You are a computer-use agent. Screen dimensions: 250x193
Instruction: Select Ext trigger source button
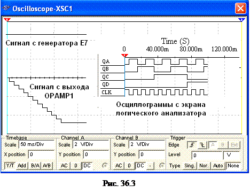pyautogui.click(x=235, y=145)
